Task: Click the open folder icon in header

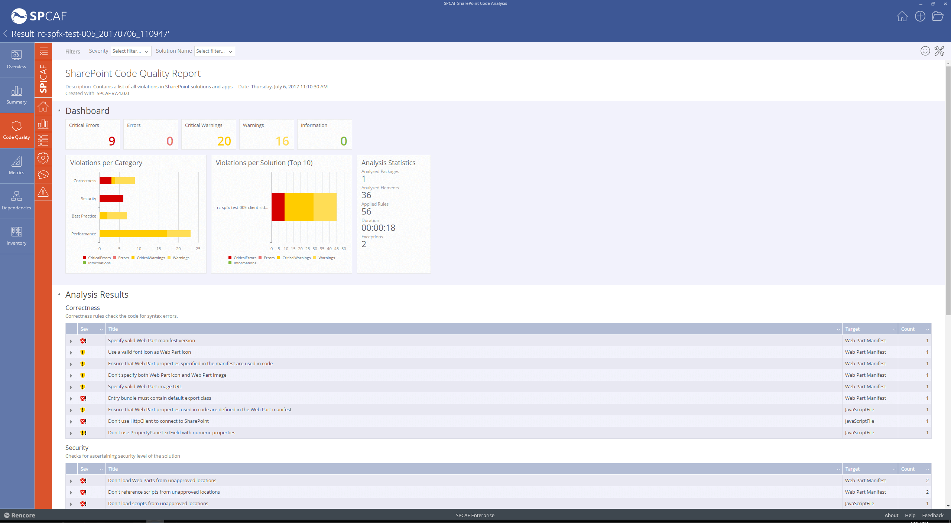Action: click(938, 16)
